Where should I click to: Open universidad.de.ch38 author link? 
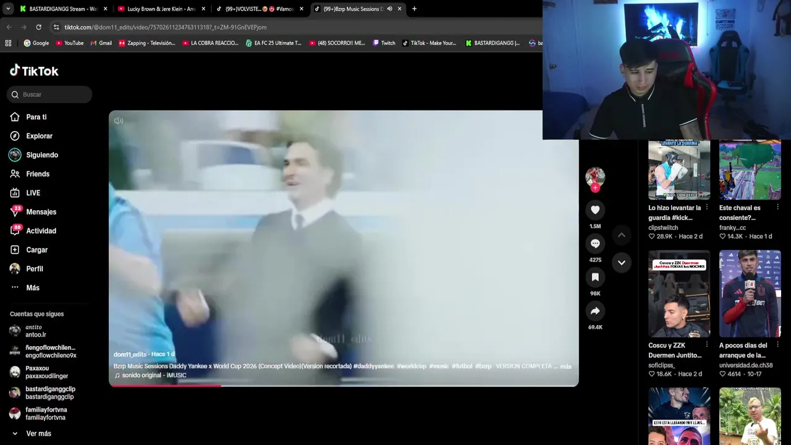[x=746, y=365]
